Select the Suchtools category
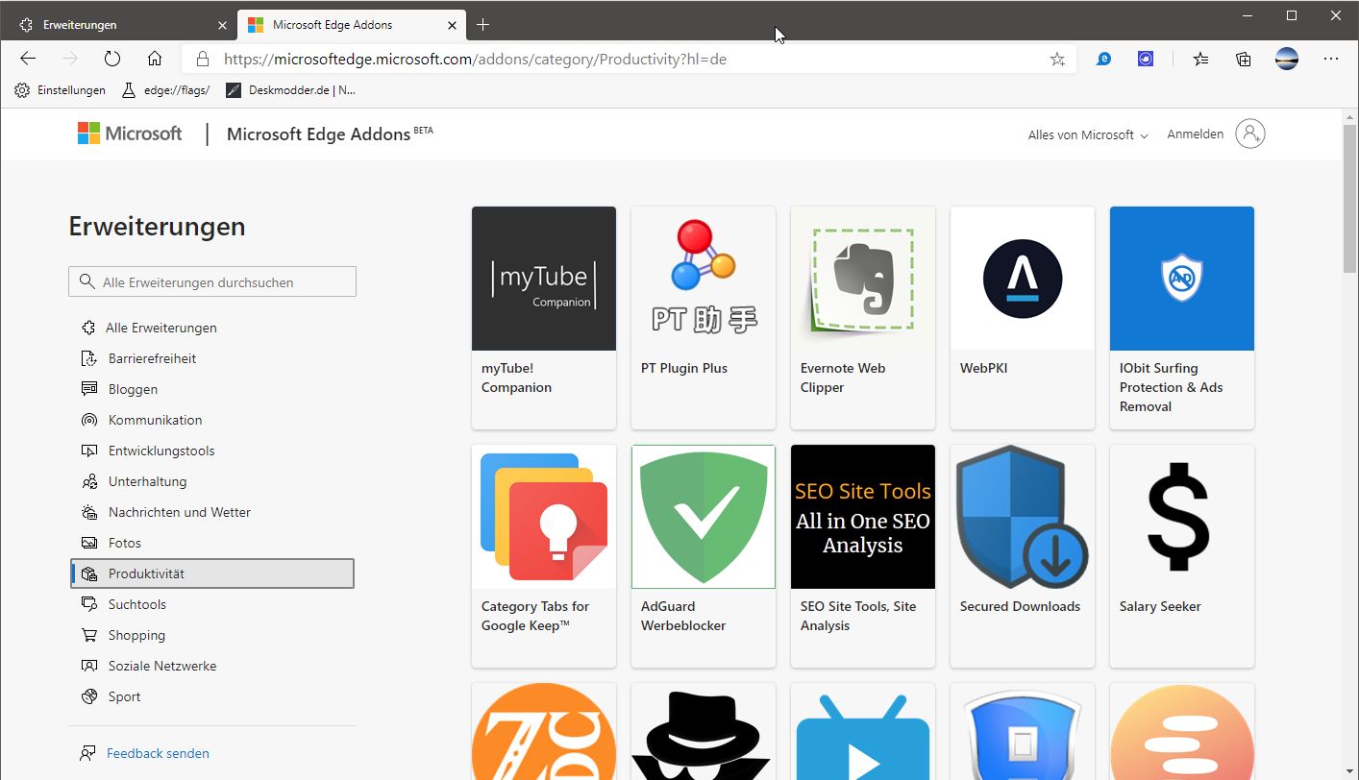 click(x=212, y=604)
